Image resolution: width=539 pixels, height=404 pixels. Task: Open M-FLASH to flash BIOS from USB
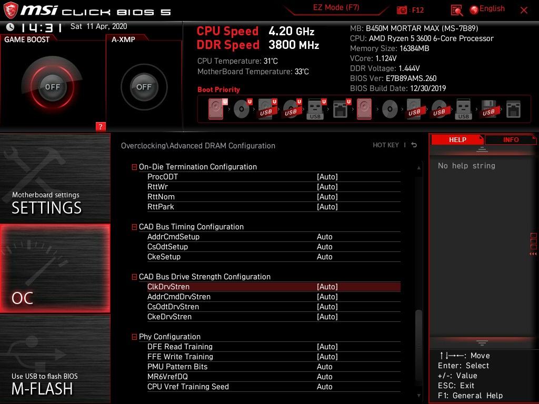click(x=55, y=359)
